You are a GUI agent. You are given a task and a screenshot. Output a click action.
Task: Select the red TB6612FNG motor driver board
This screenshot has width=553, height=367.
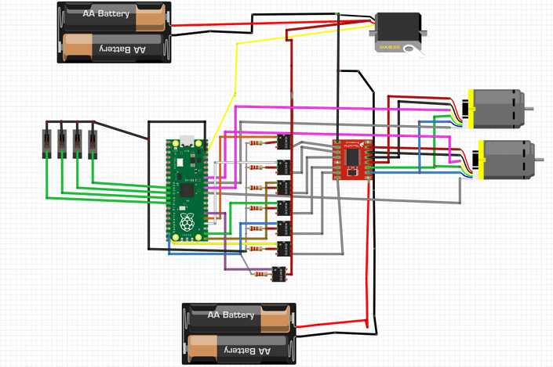(353, 160)
